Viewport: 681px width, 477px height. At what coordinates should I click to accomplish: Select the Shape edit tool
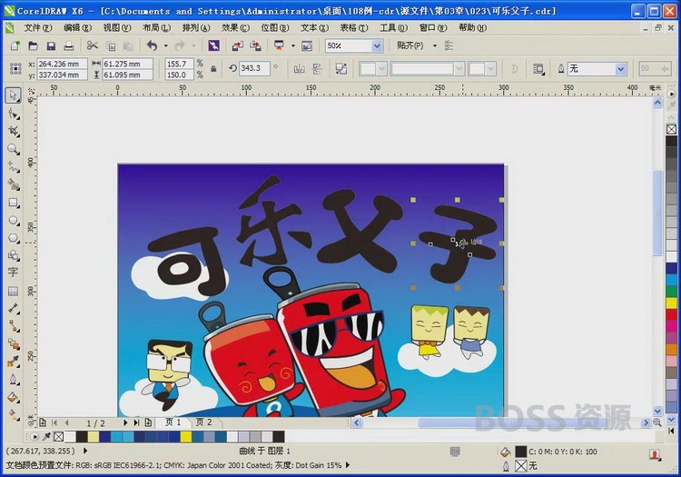click(x=14, y=114)
